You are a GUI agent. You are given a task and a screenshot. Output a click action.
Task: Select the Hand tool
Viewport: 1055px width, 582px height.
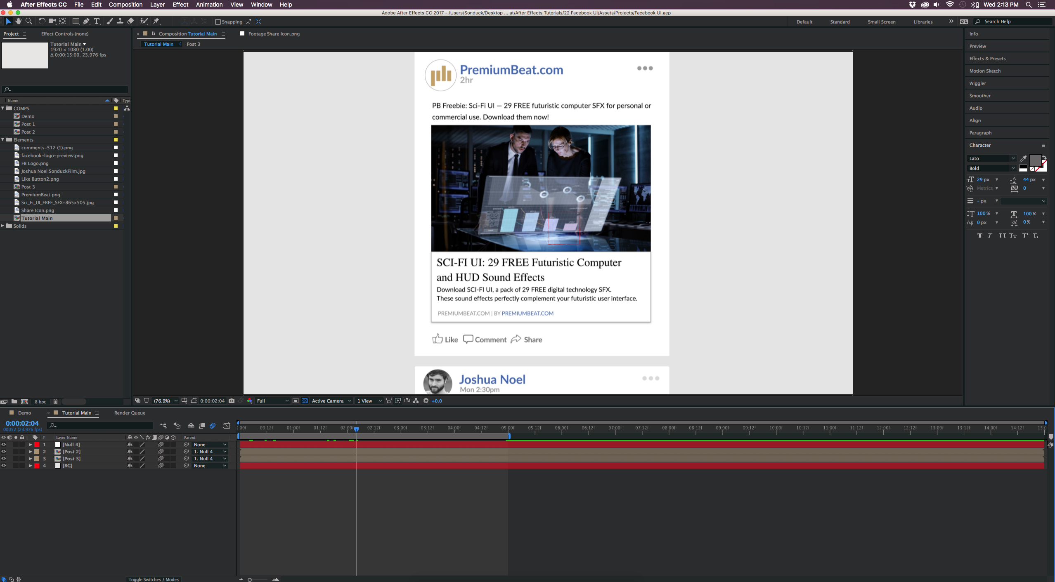click(18, 21)
